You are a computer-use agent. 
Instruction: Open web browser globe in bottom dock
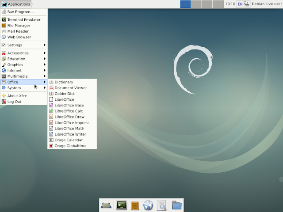point(148,205)
